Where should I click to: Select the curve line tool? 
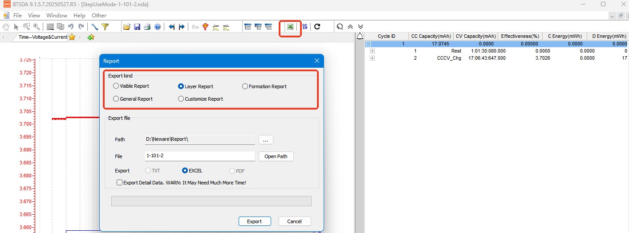click(95, 27)
